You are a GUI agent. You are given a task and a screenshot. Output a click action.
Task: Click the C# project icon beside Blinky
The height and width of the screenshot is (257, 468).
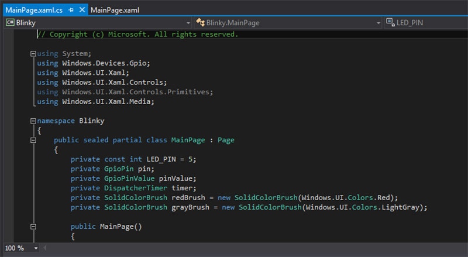pyautogui.click(x=10, y=23)
